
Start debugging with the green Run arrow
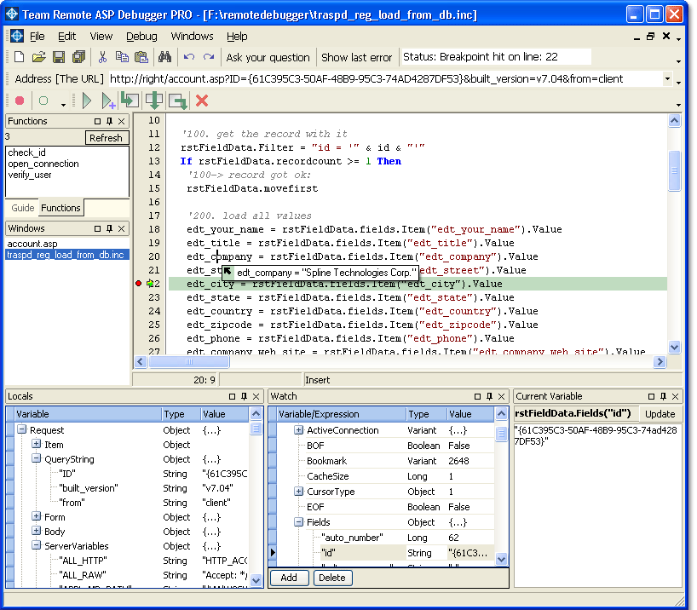point(86,101)
